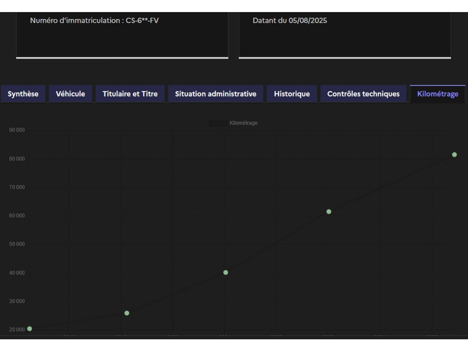Viewport: 468px width, 351px height.
Task: Click the Kilométrage legend color box
Action: 218,123
